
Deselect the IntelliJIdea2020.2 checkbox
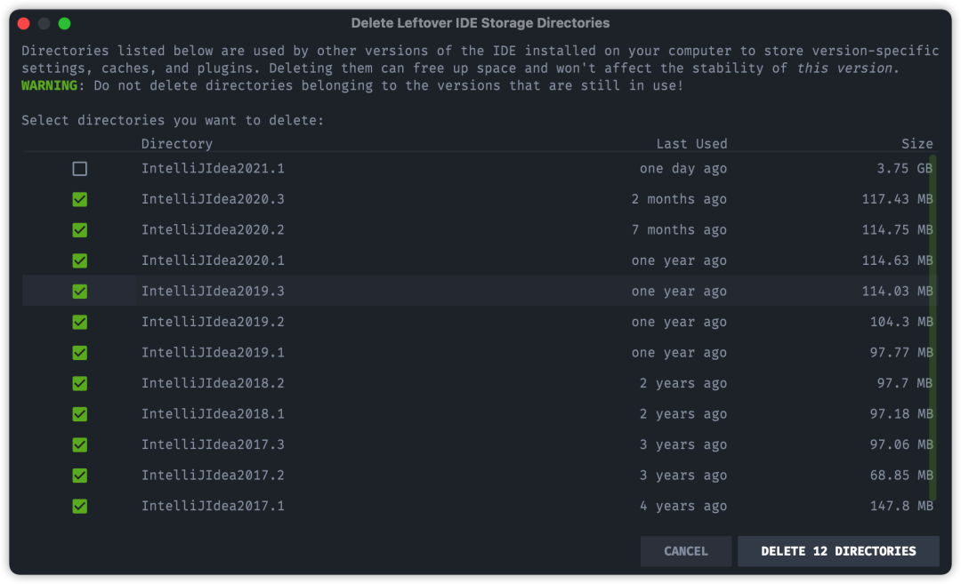80,230
